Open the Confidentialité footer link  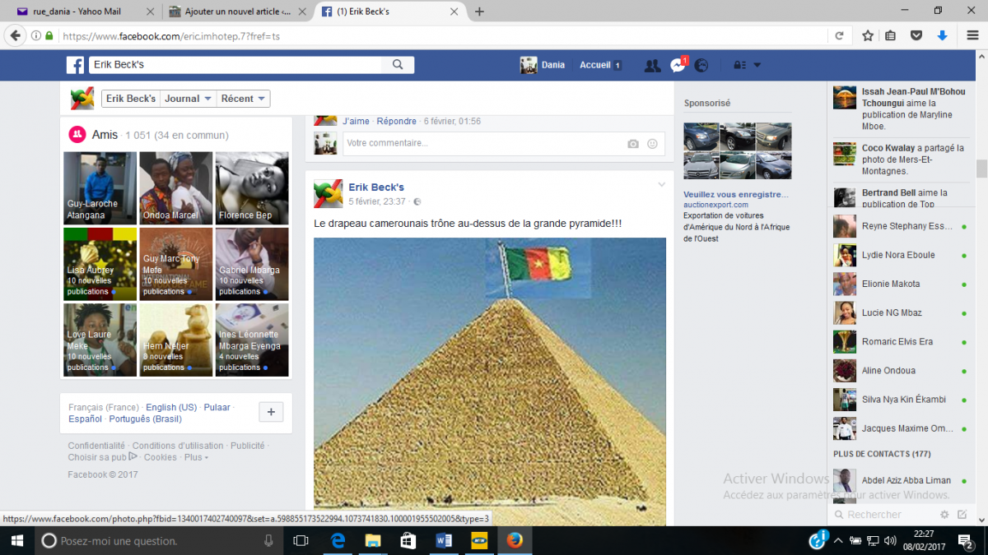coord(96,446)
